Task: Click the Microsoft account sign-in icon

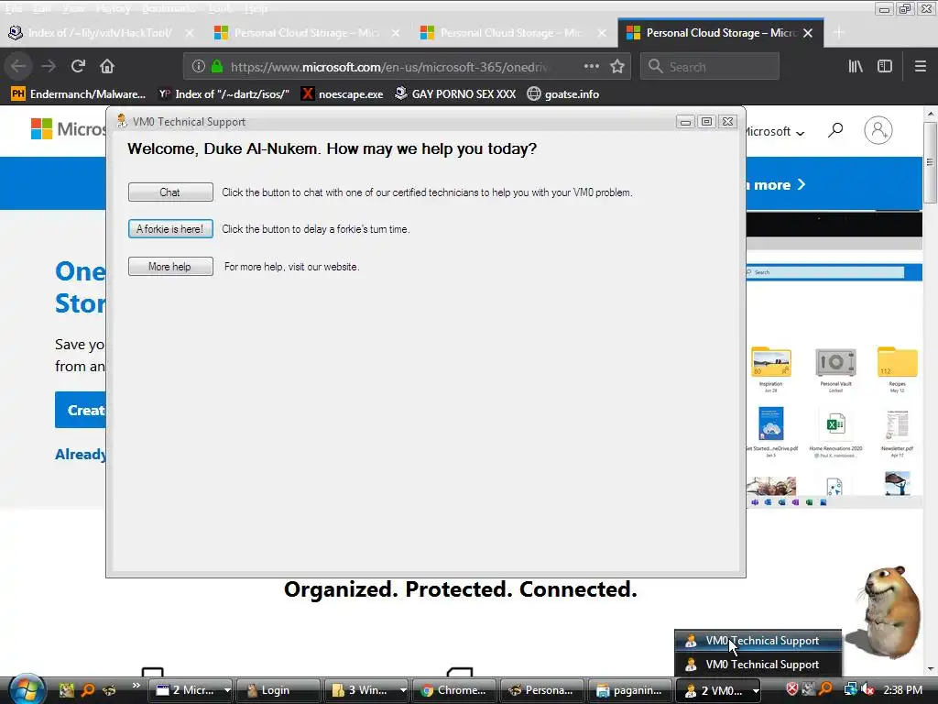Action: pyautogui.click(x=878, y=130)
